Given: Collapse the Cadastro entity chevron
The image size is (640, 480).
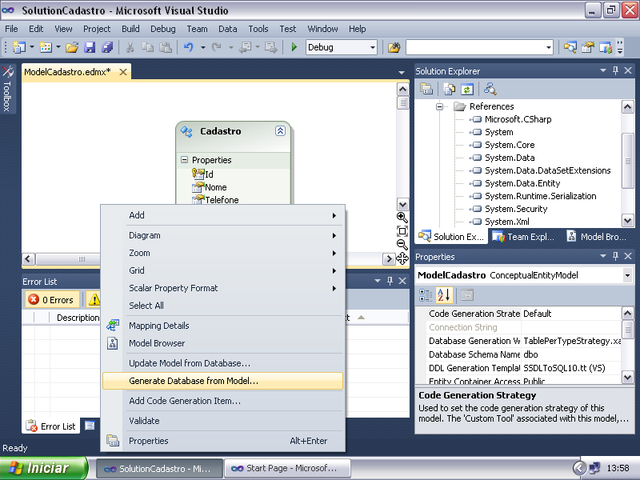Looking at the screenshot, I should click(x=280, y=131).
